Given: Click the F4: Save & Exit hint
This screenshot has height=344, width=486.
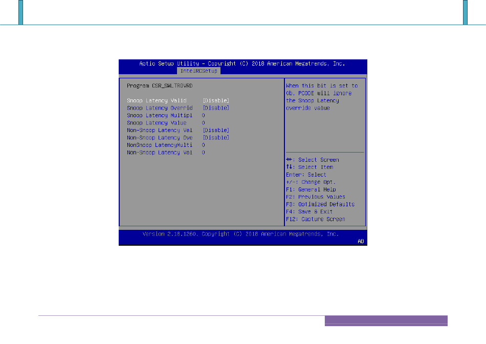Looking at the screenshot, I should 310,211.
